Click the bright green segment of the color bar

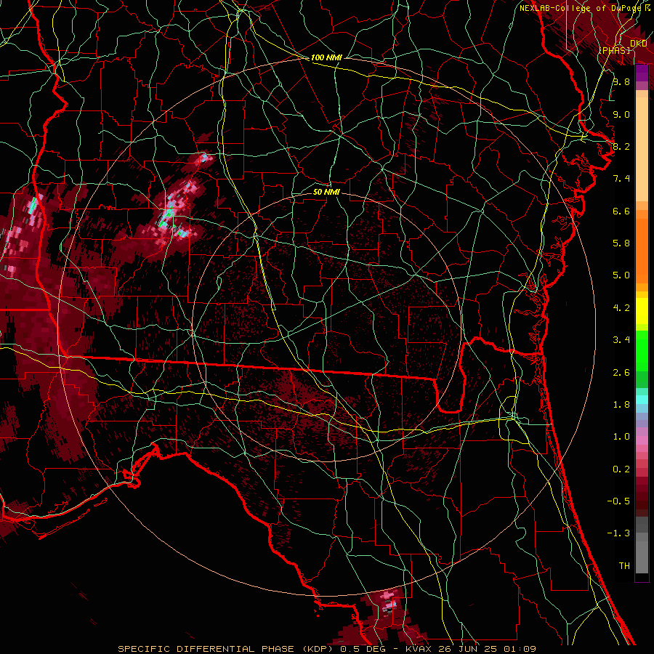tap(642, 350)
